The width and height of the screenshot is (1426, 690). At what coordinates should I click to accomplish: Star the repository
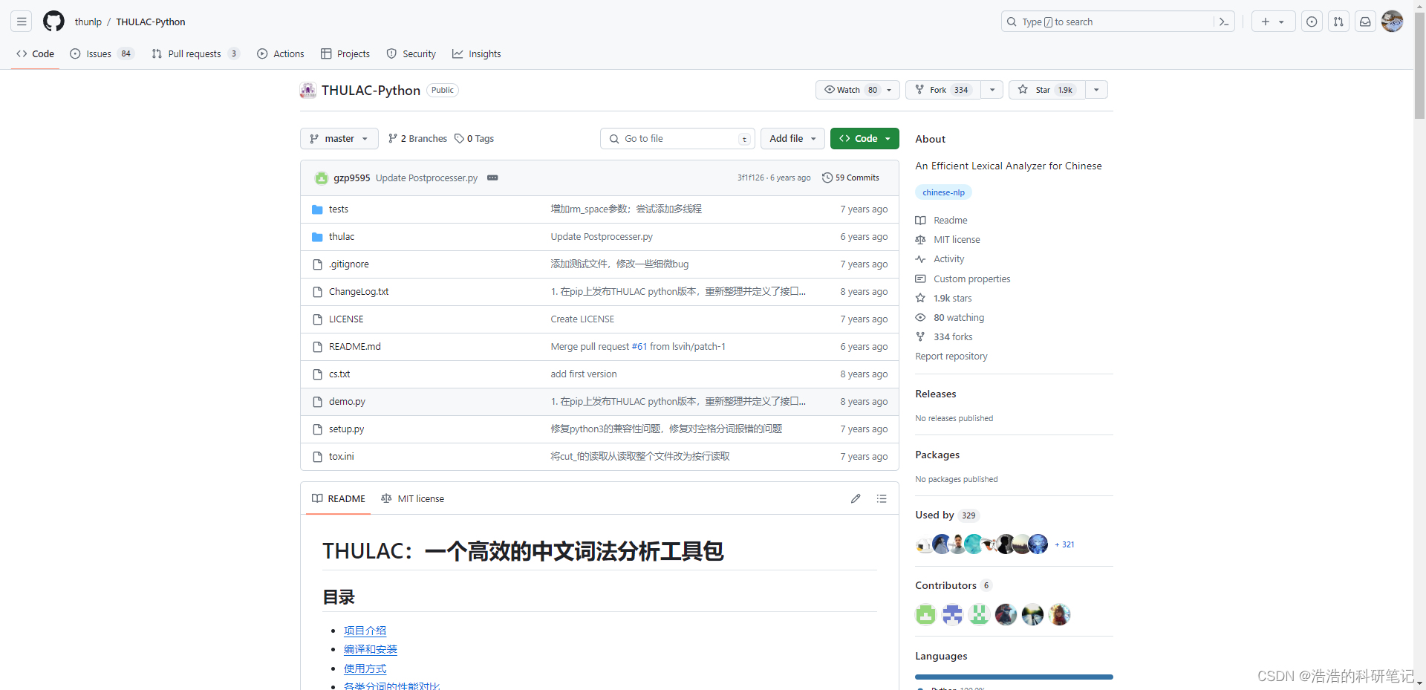(1047, 90)
